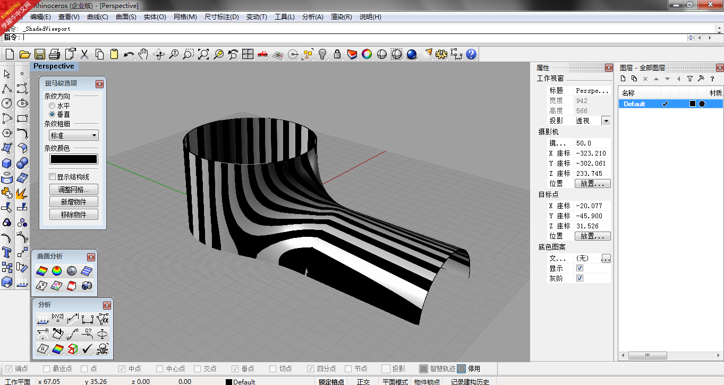
Task: Click 放置... button for camera position
Action: (x=593, y=184)
